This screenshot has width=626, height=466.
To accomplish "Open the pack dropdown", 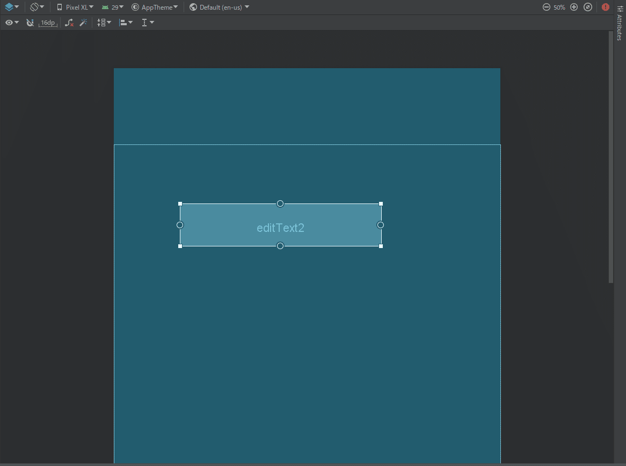I will pos(104,23).
